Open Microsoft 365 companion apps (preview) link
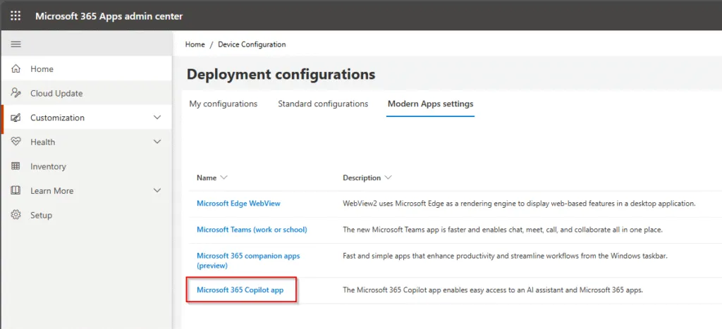The height and width of the screenshot is (329, 722). tap(248, 261)
